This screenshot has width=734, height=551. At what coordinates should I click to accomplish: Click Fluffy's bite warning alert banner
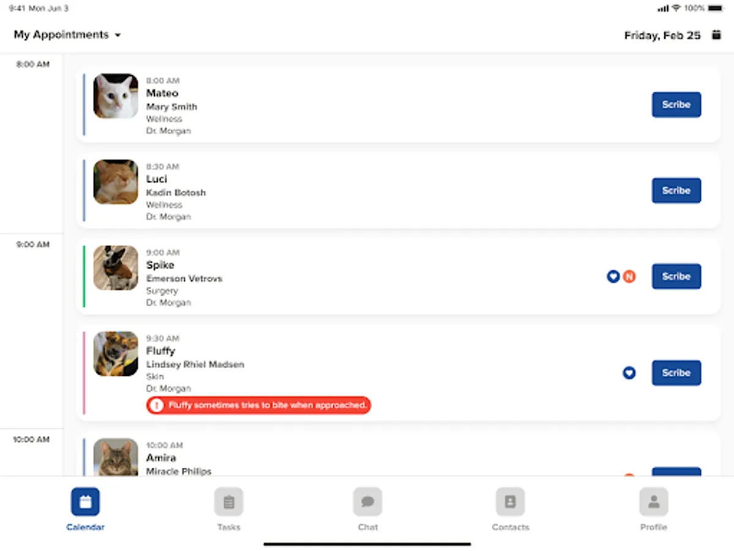[x=259, y=405]
